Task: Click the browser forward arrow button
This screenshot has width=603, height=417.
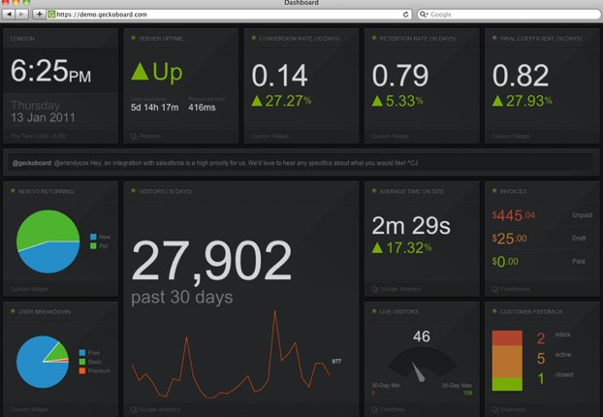Action: click(21, 15)
